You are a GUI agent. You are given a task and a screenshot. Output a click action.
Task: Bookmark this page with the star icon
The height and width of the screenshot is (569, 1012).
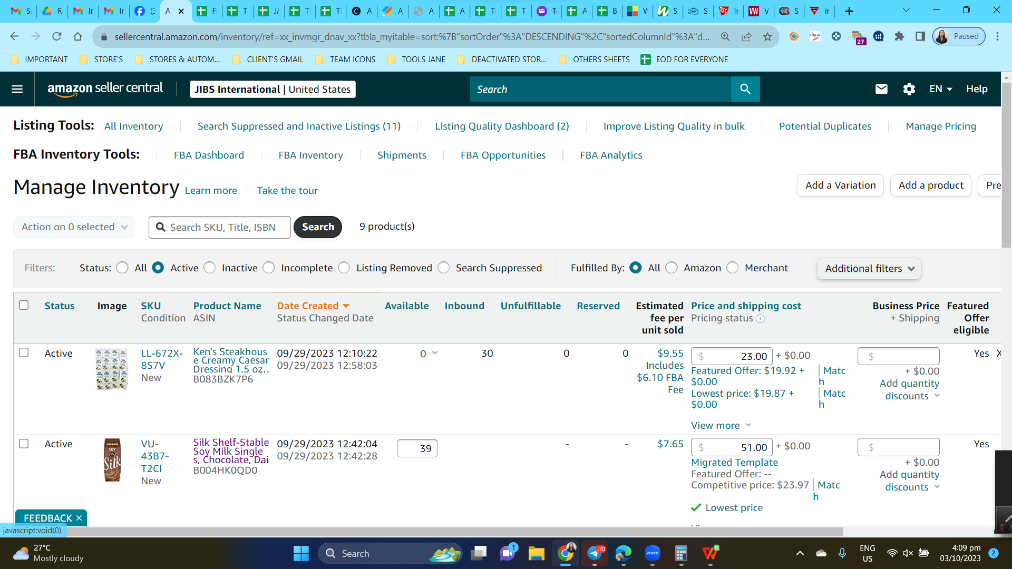point(767,36)
